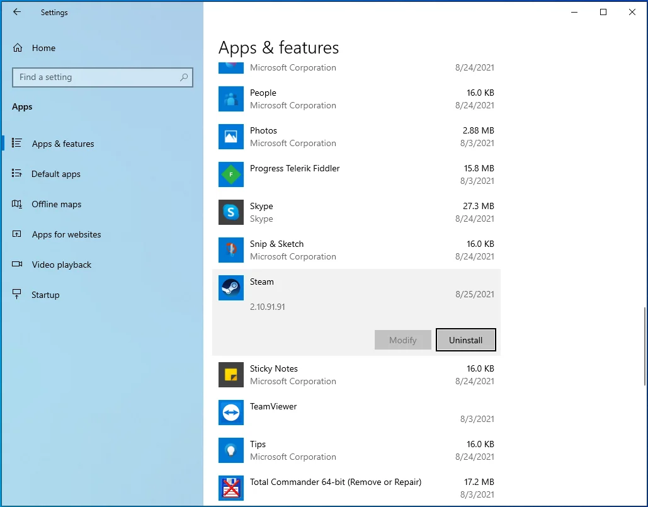
Task: Select the Photos app name
Action: pos(263,130)
